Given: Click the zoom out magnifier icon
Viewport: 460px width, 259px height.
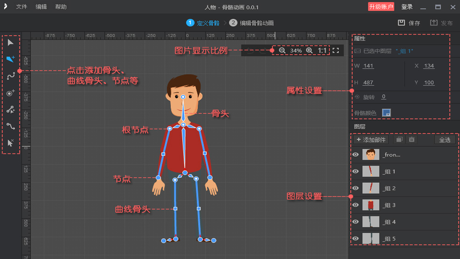Looking at the screenshot, I should point(282,50).
